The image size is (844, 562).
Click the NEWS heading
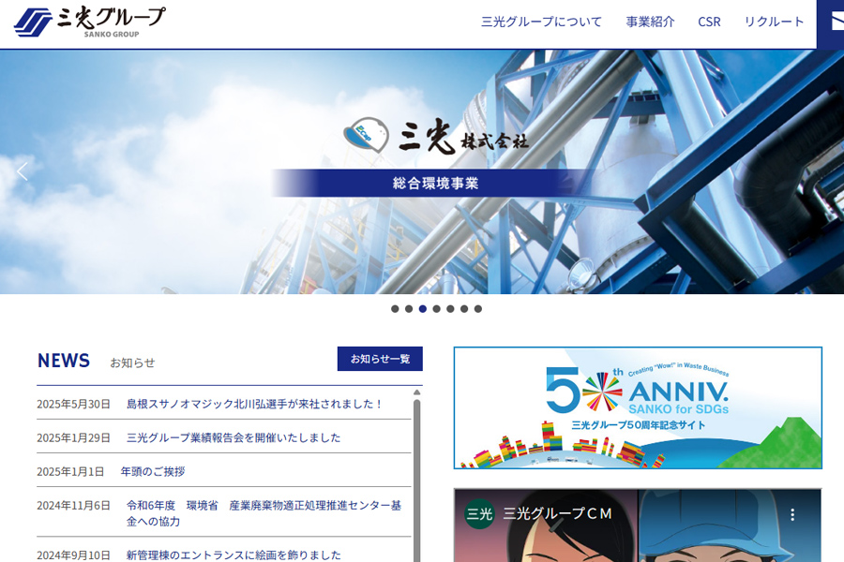click(64, 361)
